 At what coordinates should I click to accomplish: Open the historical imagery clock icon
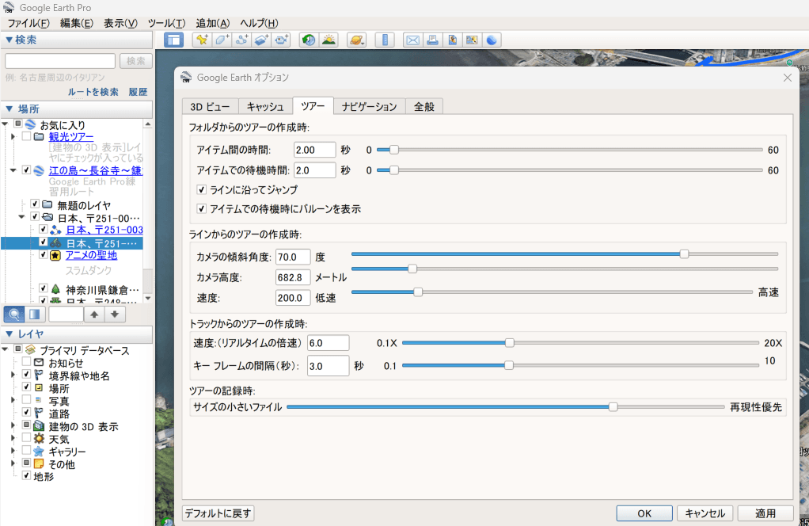pos(309,40)
